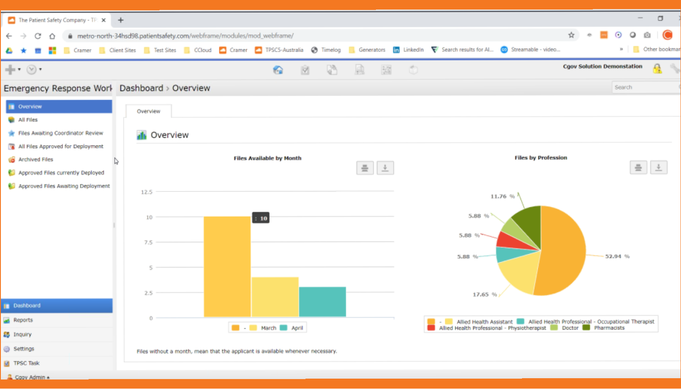Image resolution: width=681 pixels, height=389 pixels.
Task: Open the orange C profile avatar
Action: pos(668,35)
